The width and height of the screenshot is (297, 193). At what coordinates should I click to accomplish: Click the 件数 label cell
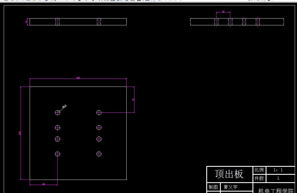259,178
